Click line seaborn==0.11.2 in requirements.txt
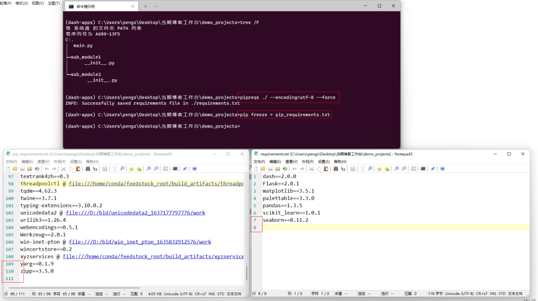This screenshot has width=538, height=301. tap(285, 220)
